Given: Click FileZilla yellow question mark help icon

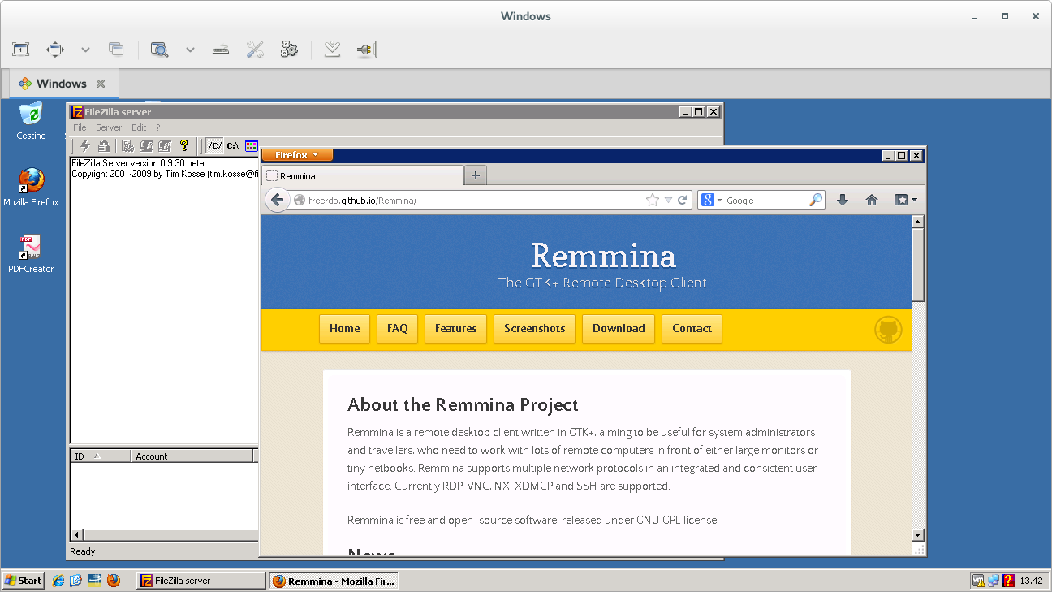Looking at the screenshot, I should point(184,145).
